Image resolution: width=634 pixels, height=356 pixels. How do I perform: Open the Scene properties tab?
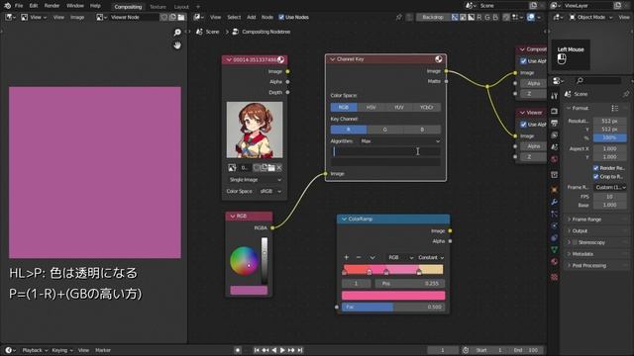(x=555, y=147)
